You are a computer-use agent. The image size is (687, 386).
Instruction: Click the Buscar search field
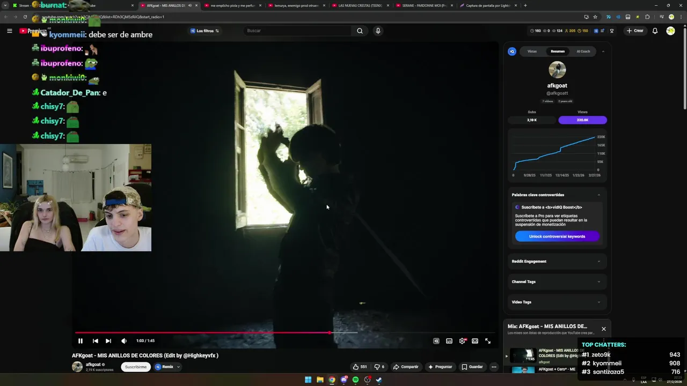pyautogui.click(x=298, y=31)
